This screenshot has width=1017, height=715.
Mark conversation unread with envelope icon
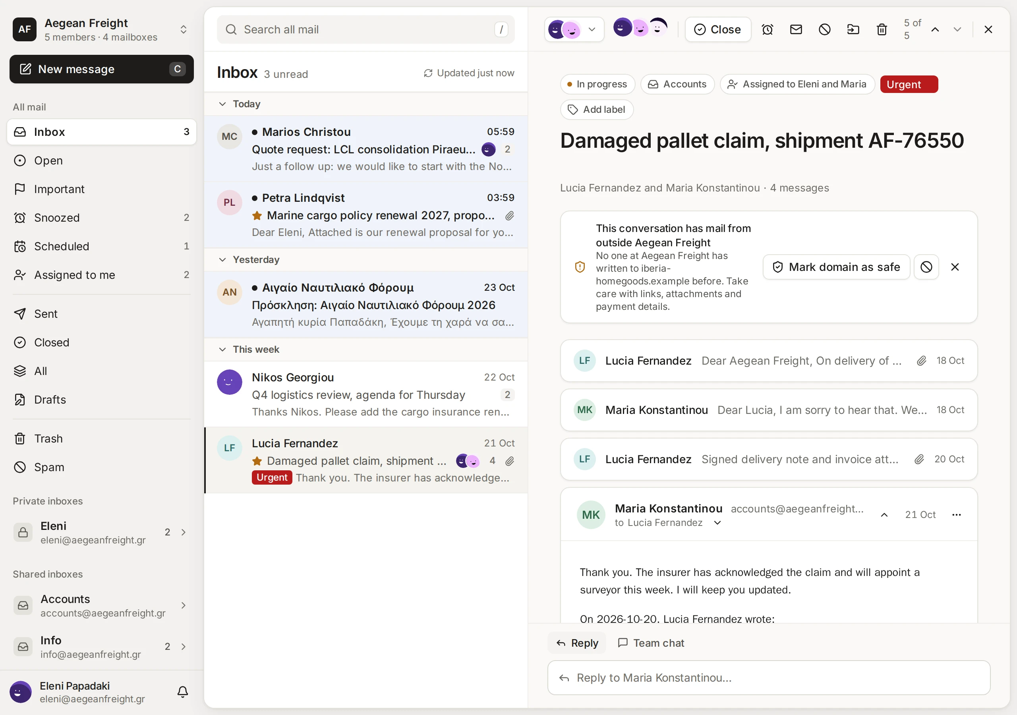pyautogui.click(x=796, y=30)
